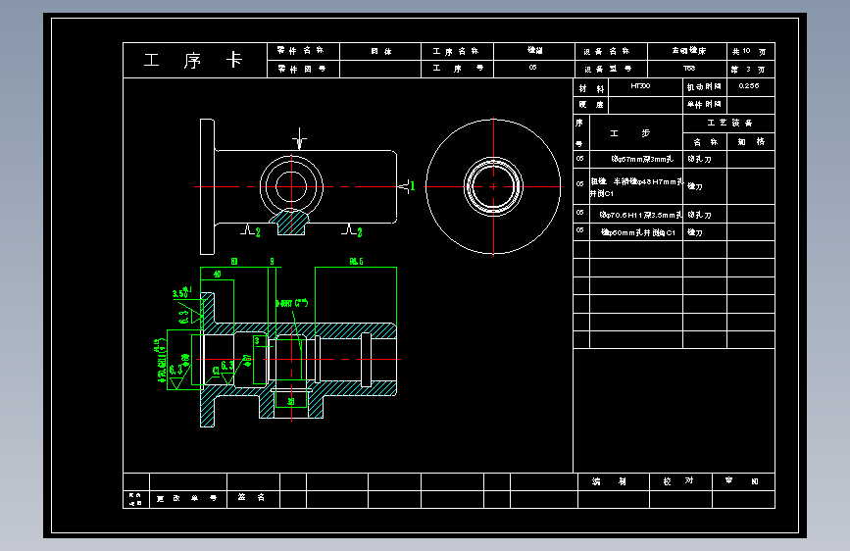This screenshot has height=551, width=850.
Task: Select the large circular end view outline
Action: click(x=493, y=186)
